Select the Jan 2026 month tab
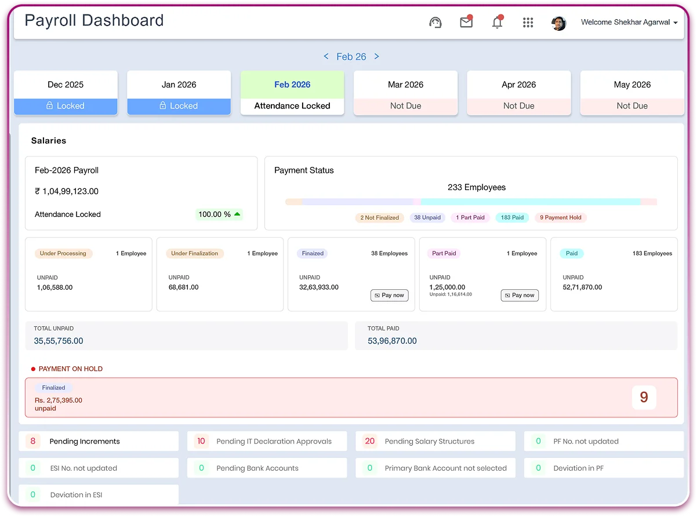The height and width of the screenshot is (517, 697). (x=179, y=93)
